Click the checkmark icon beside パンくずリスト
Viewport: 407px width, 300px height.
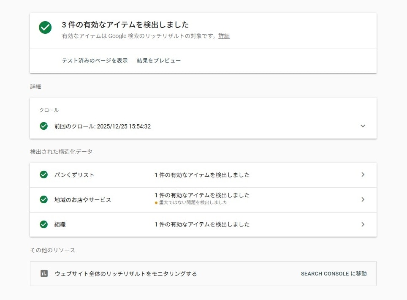[43, 175]
